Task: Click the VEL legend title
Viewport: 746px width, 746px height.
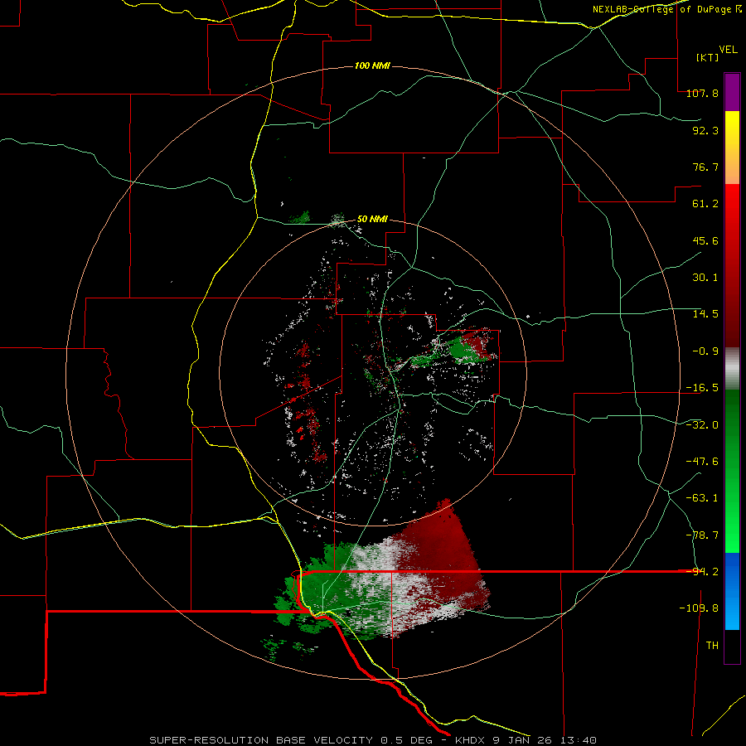Action: (x=728, y=50)
